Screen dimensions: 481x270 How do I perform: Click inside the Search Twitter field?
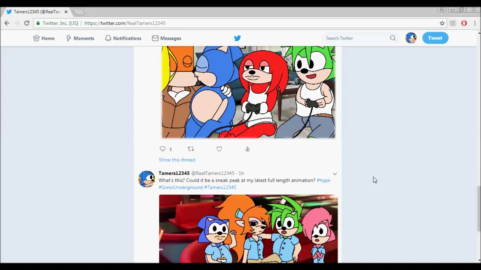(x=353, y=38)
